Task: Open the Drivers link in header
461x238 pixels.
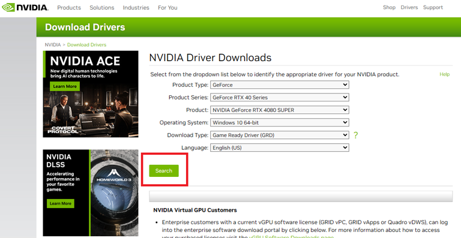Action: pyautogui.click(x=409, y=7)
